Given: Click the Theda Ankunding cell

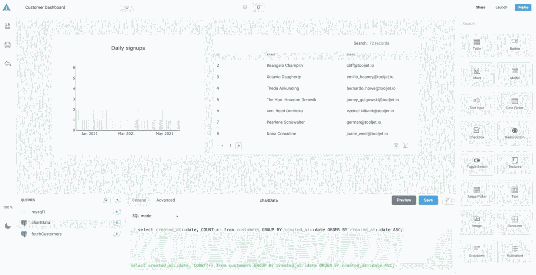Looking at the screenshot, I should point(283,88).
